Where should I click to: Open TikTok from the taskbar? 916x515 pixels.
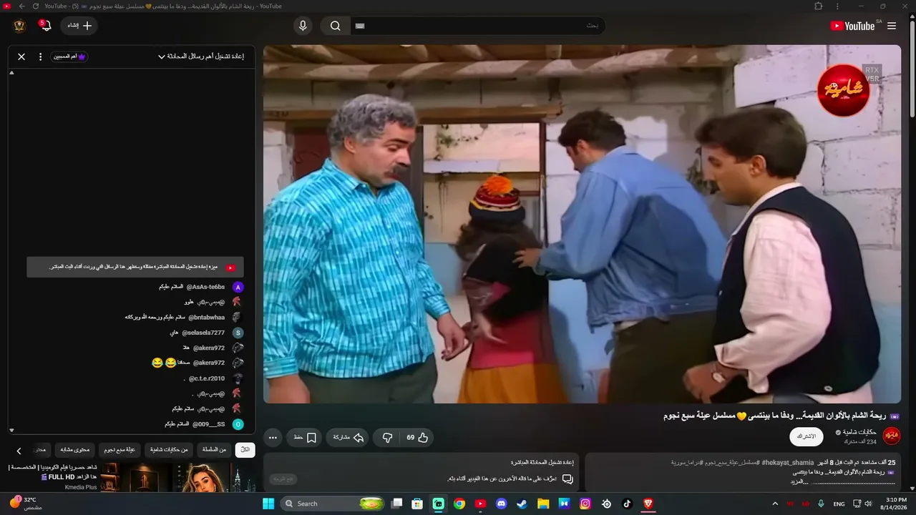tap(627, 504)
